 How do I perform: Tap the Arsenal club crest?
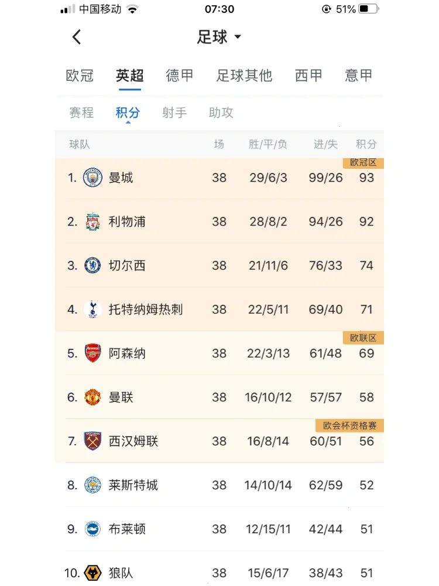pos(92,353)
